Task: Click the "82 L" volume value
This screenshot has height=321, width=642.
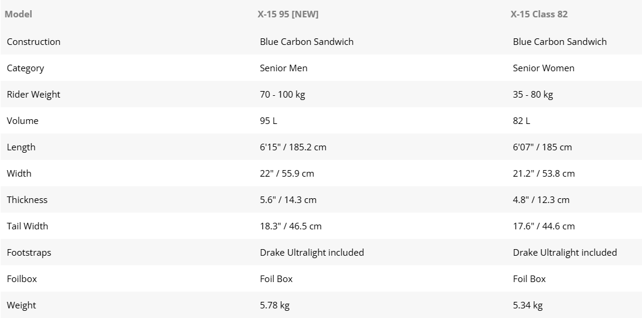Action: click(522, 120)
